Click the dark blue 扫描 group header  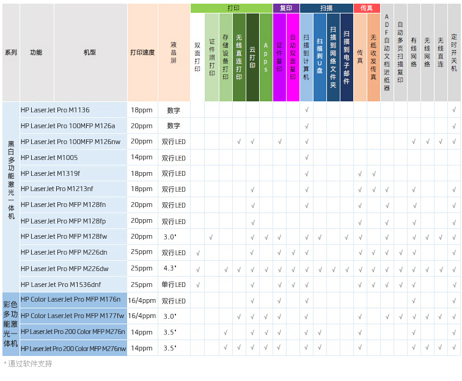point(326,8)
